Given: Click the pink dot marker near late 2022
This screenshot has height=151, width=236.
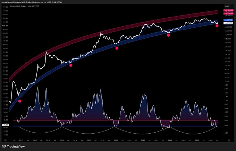Looking at the screenshot, I should point(168,35).
